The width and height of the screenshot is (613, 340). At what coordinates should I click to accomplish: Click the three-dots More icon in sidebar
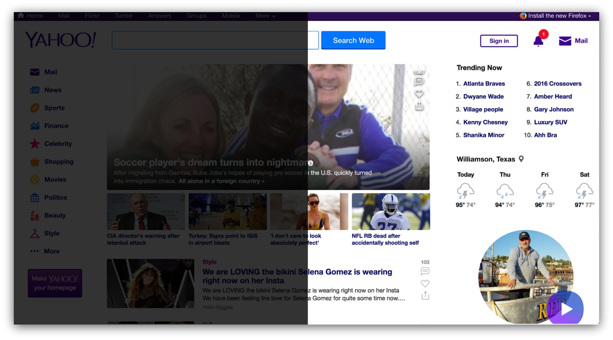click(x=35, y=251)
